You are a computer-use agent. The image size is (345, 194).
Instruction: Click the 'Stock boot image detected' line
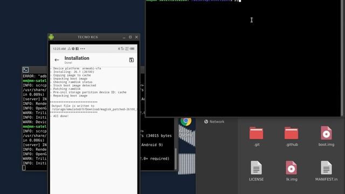(x=73, y=85)
